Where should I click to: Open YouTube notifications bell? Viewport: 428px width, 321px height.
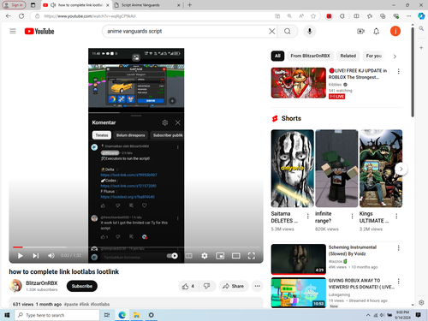pos(377,31)
